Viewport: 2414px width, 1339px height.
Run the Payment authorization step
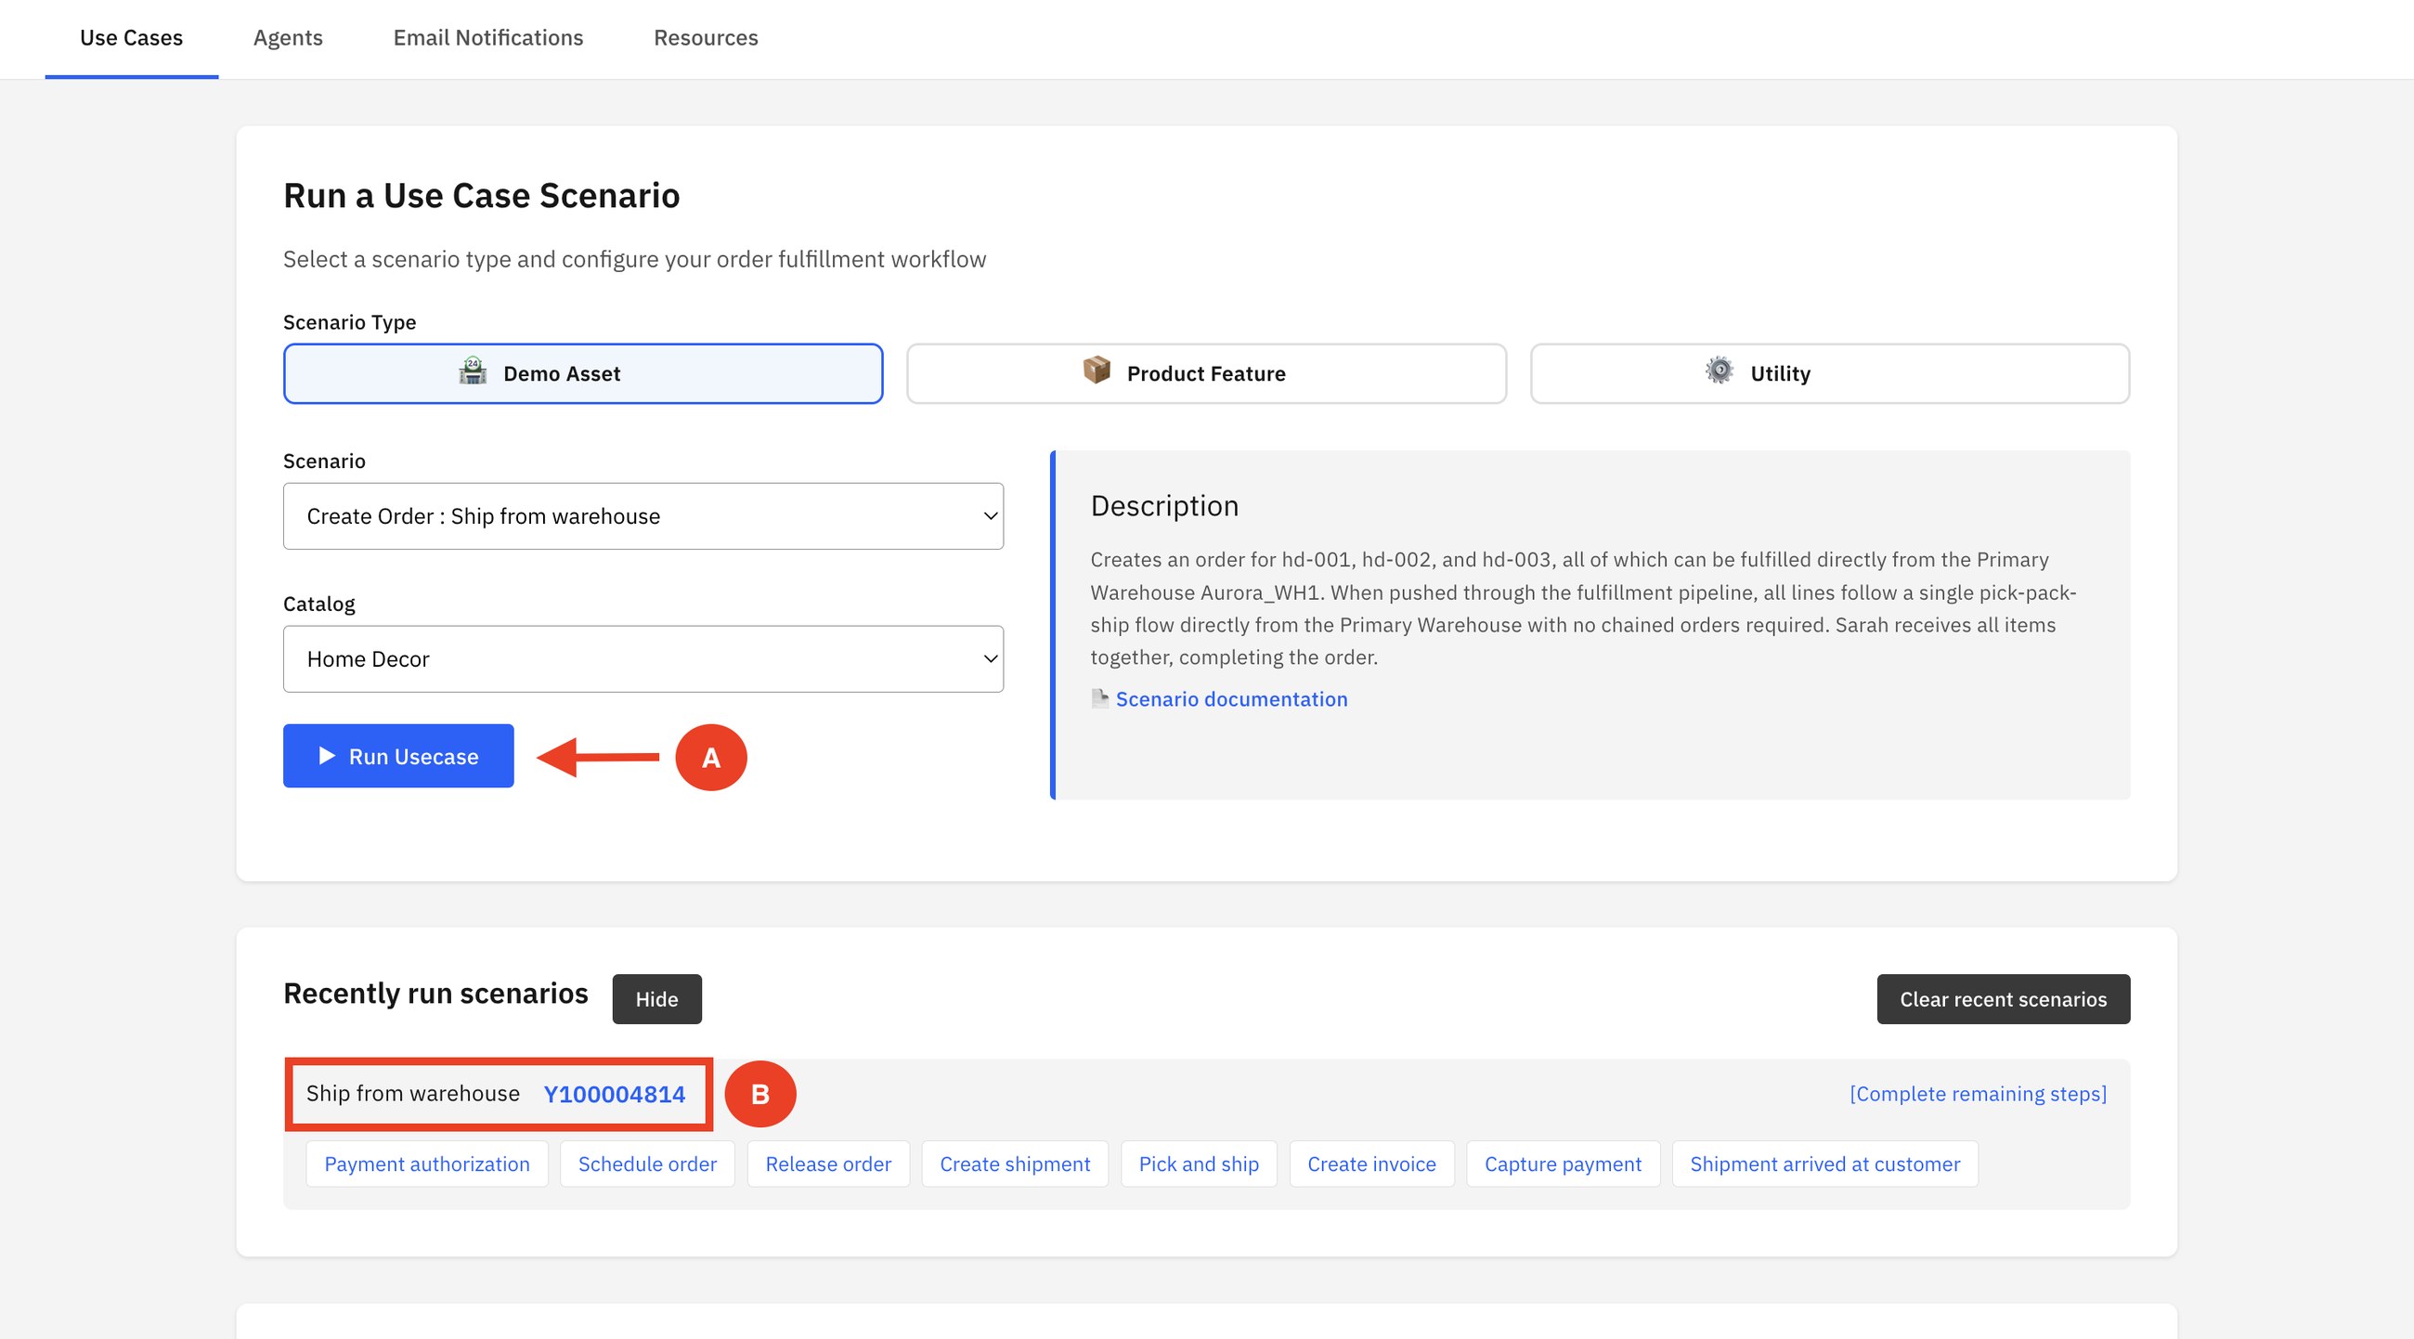click(x=427, y=1163)
